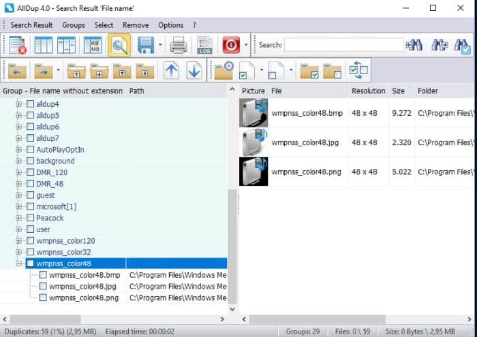Expand the background group tree node

[18, 161]
